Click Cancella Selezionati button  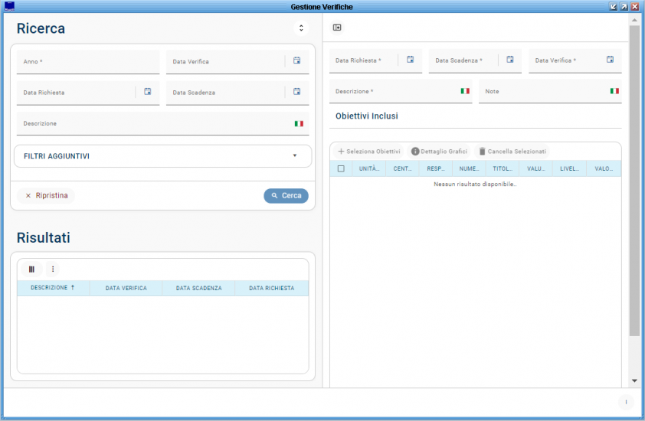coord(512,152)
